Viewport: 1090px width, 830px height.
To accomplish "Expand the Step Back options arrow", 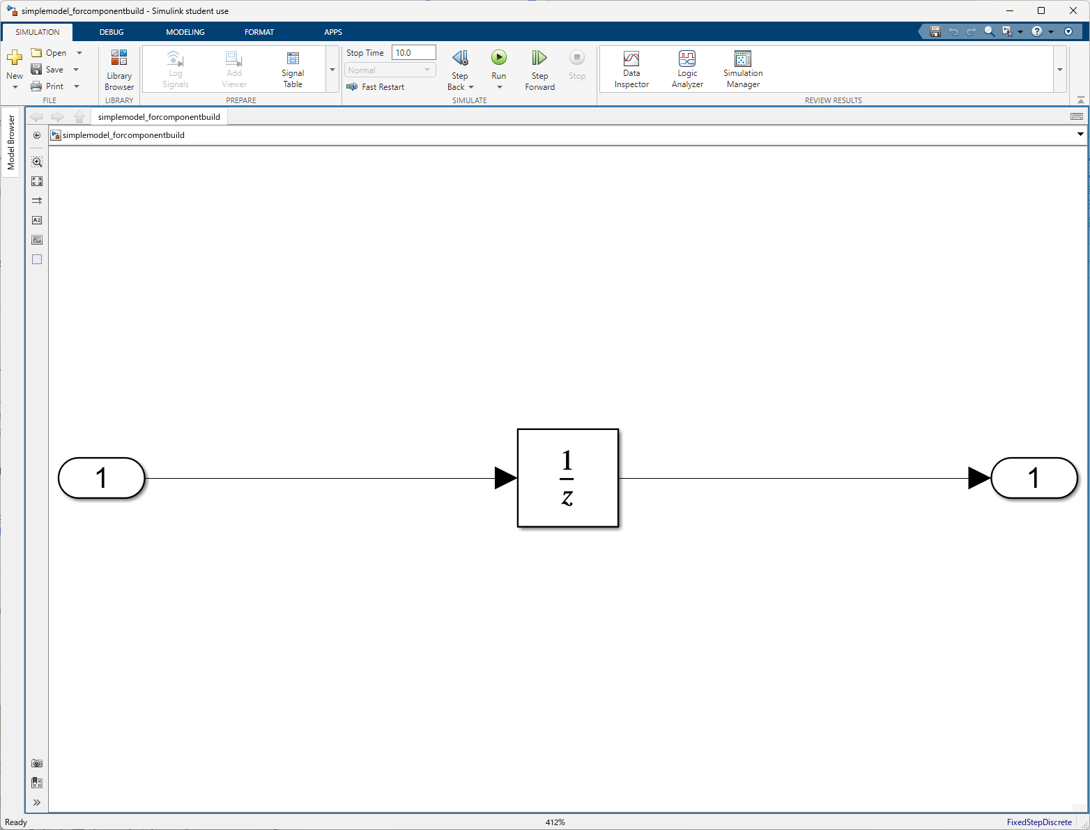I will point(471,87).
